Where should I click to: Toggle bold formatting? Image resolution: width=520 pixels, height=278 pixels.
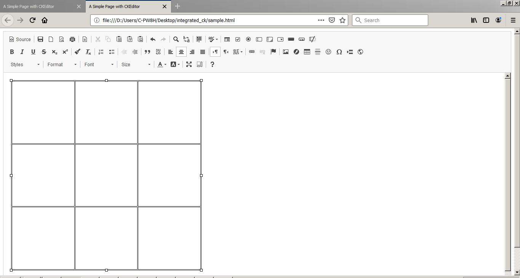[x=12, y=52]
